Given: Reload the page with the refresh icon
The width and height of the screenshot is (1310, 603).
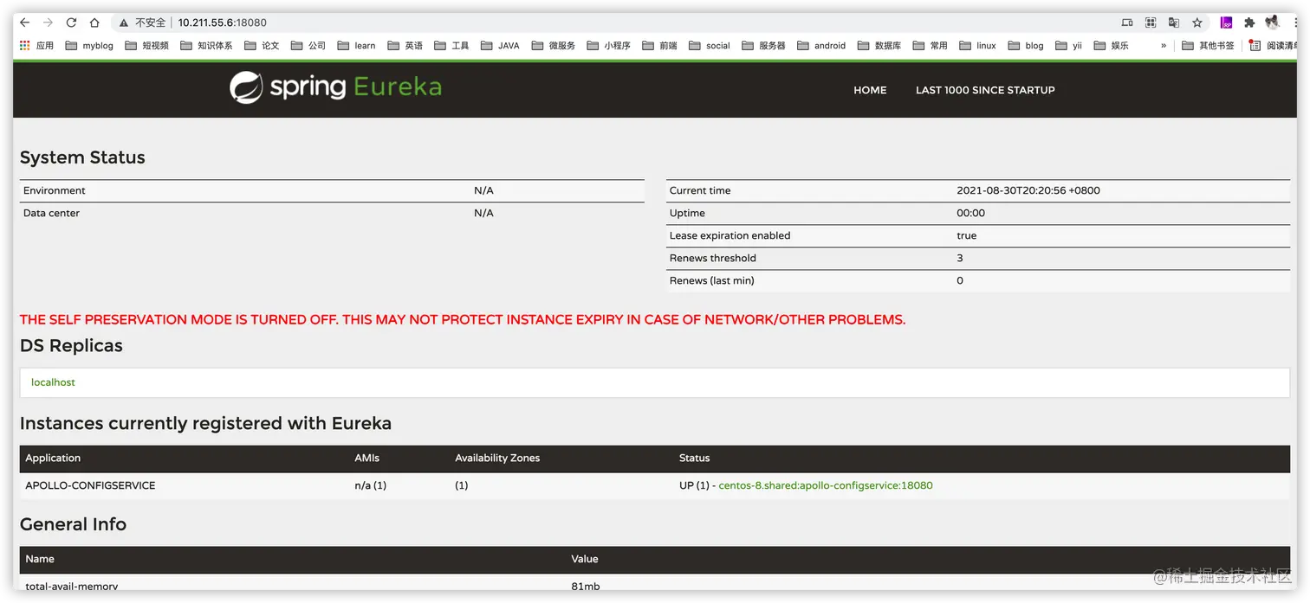Looking at the screenshot, I should (71, 22).
